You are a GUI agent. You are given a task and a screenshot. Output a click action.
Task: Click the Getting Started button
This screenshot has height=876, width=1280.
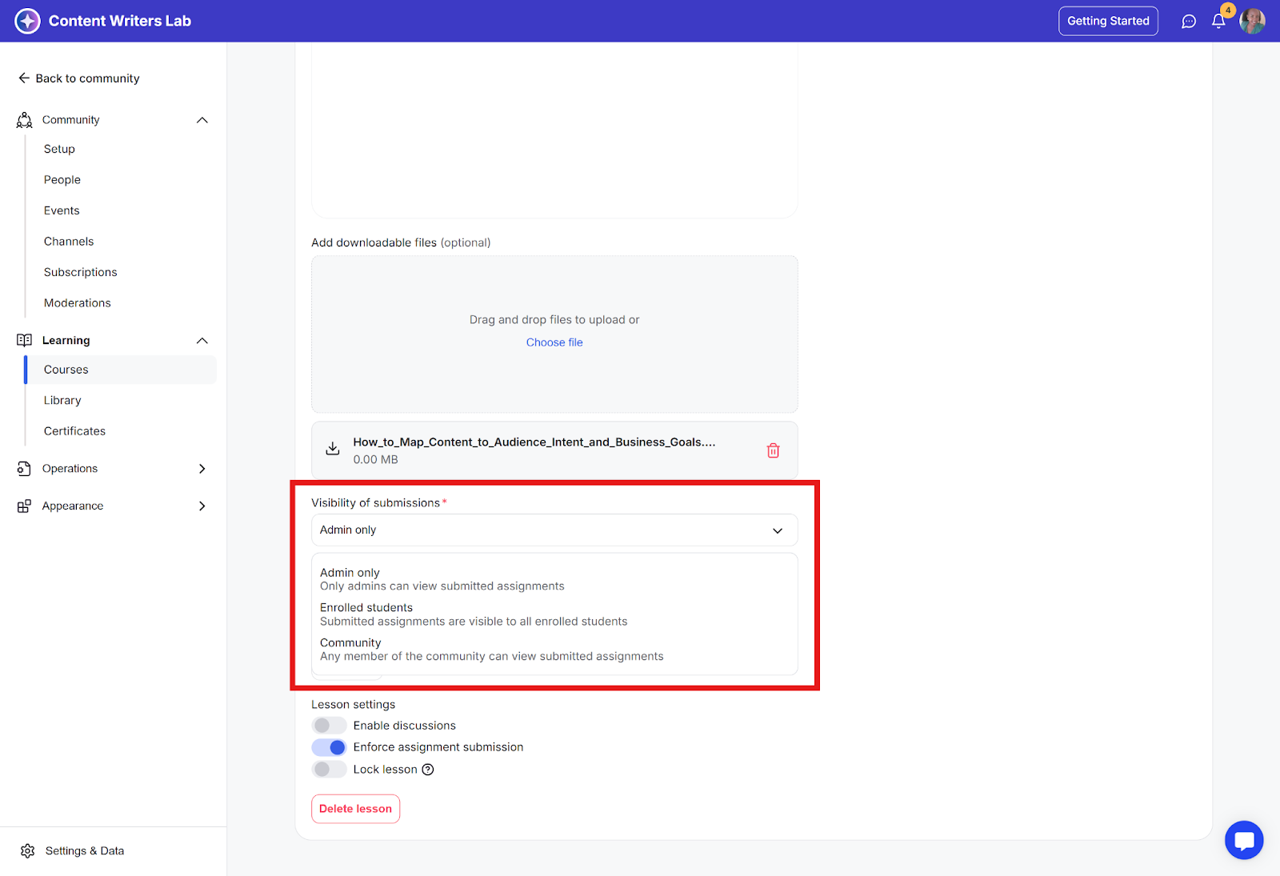[x=1108, y=21]
